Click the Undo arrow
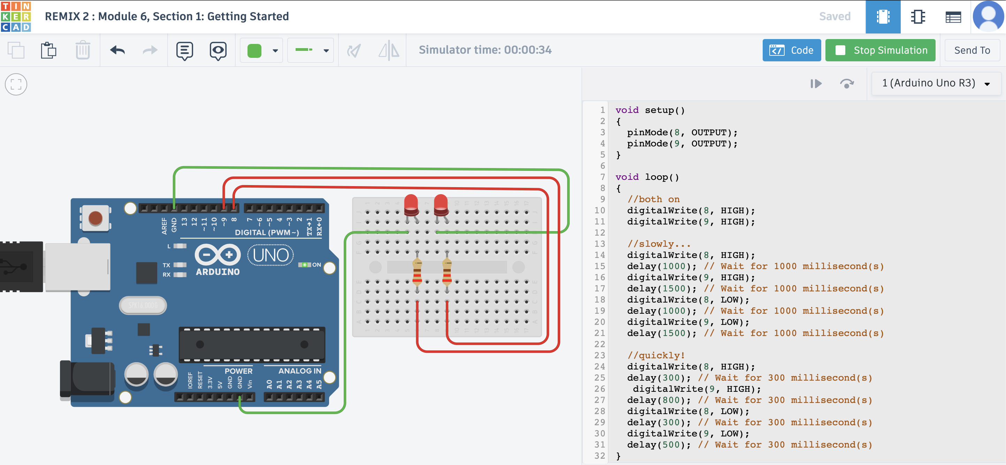1006x465 pixels. (117, 50)
